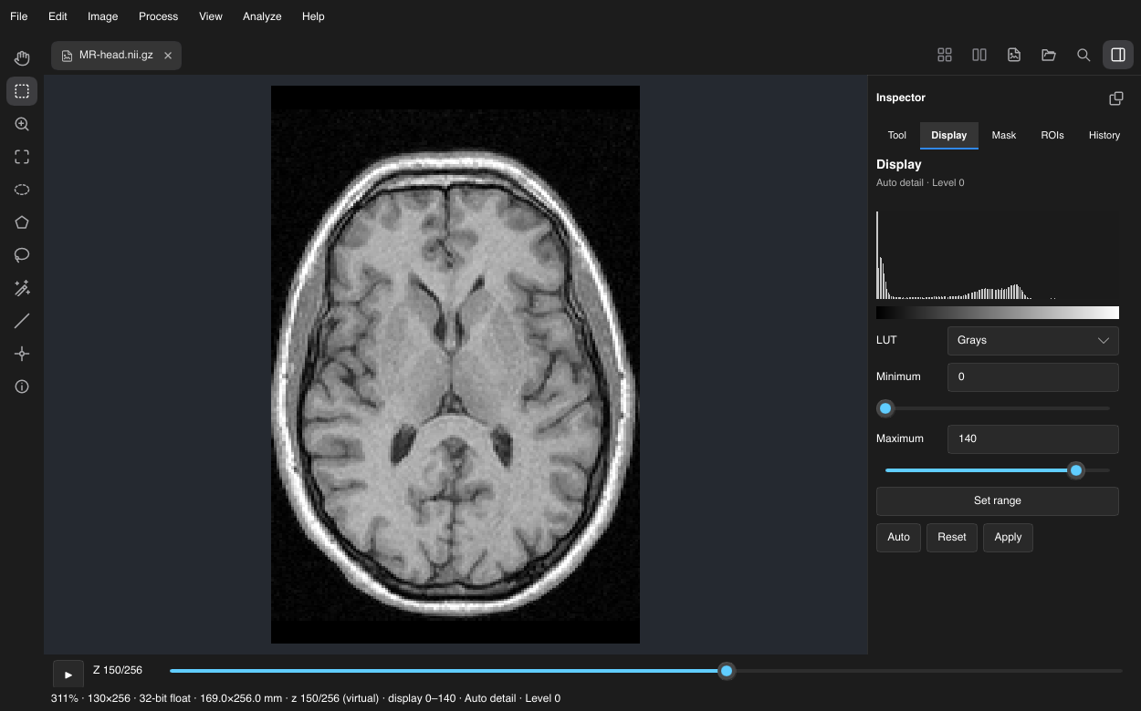Image resolution: width=1141 pixels, height=711 pixels.
Task: Play the Z slice animation
Action: [68, 675]
